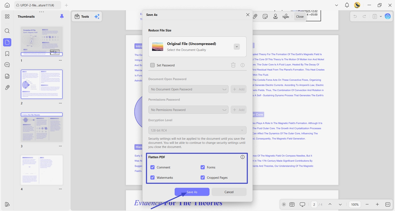Open the title bar dropdown chevron

(336, 5)
